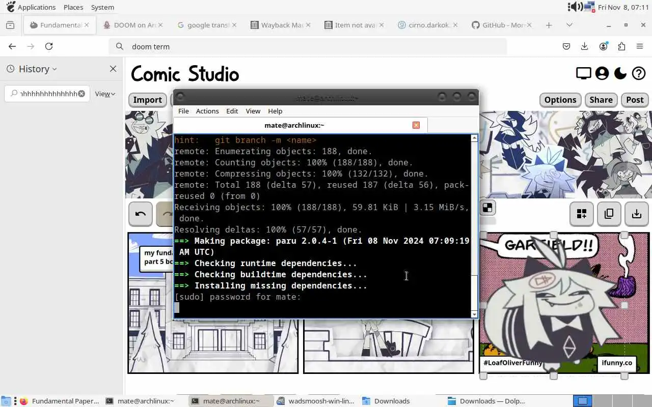Image resolution: width=652 pixels, height=407 pixels.
Task: Click the browser back arrow
Action: coord(12,46)
